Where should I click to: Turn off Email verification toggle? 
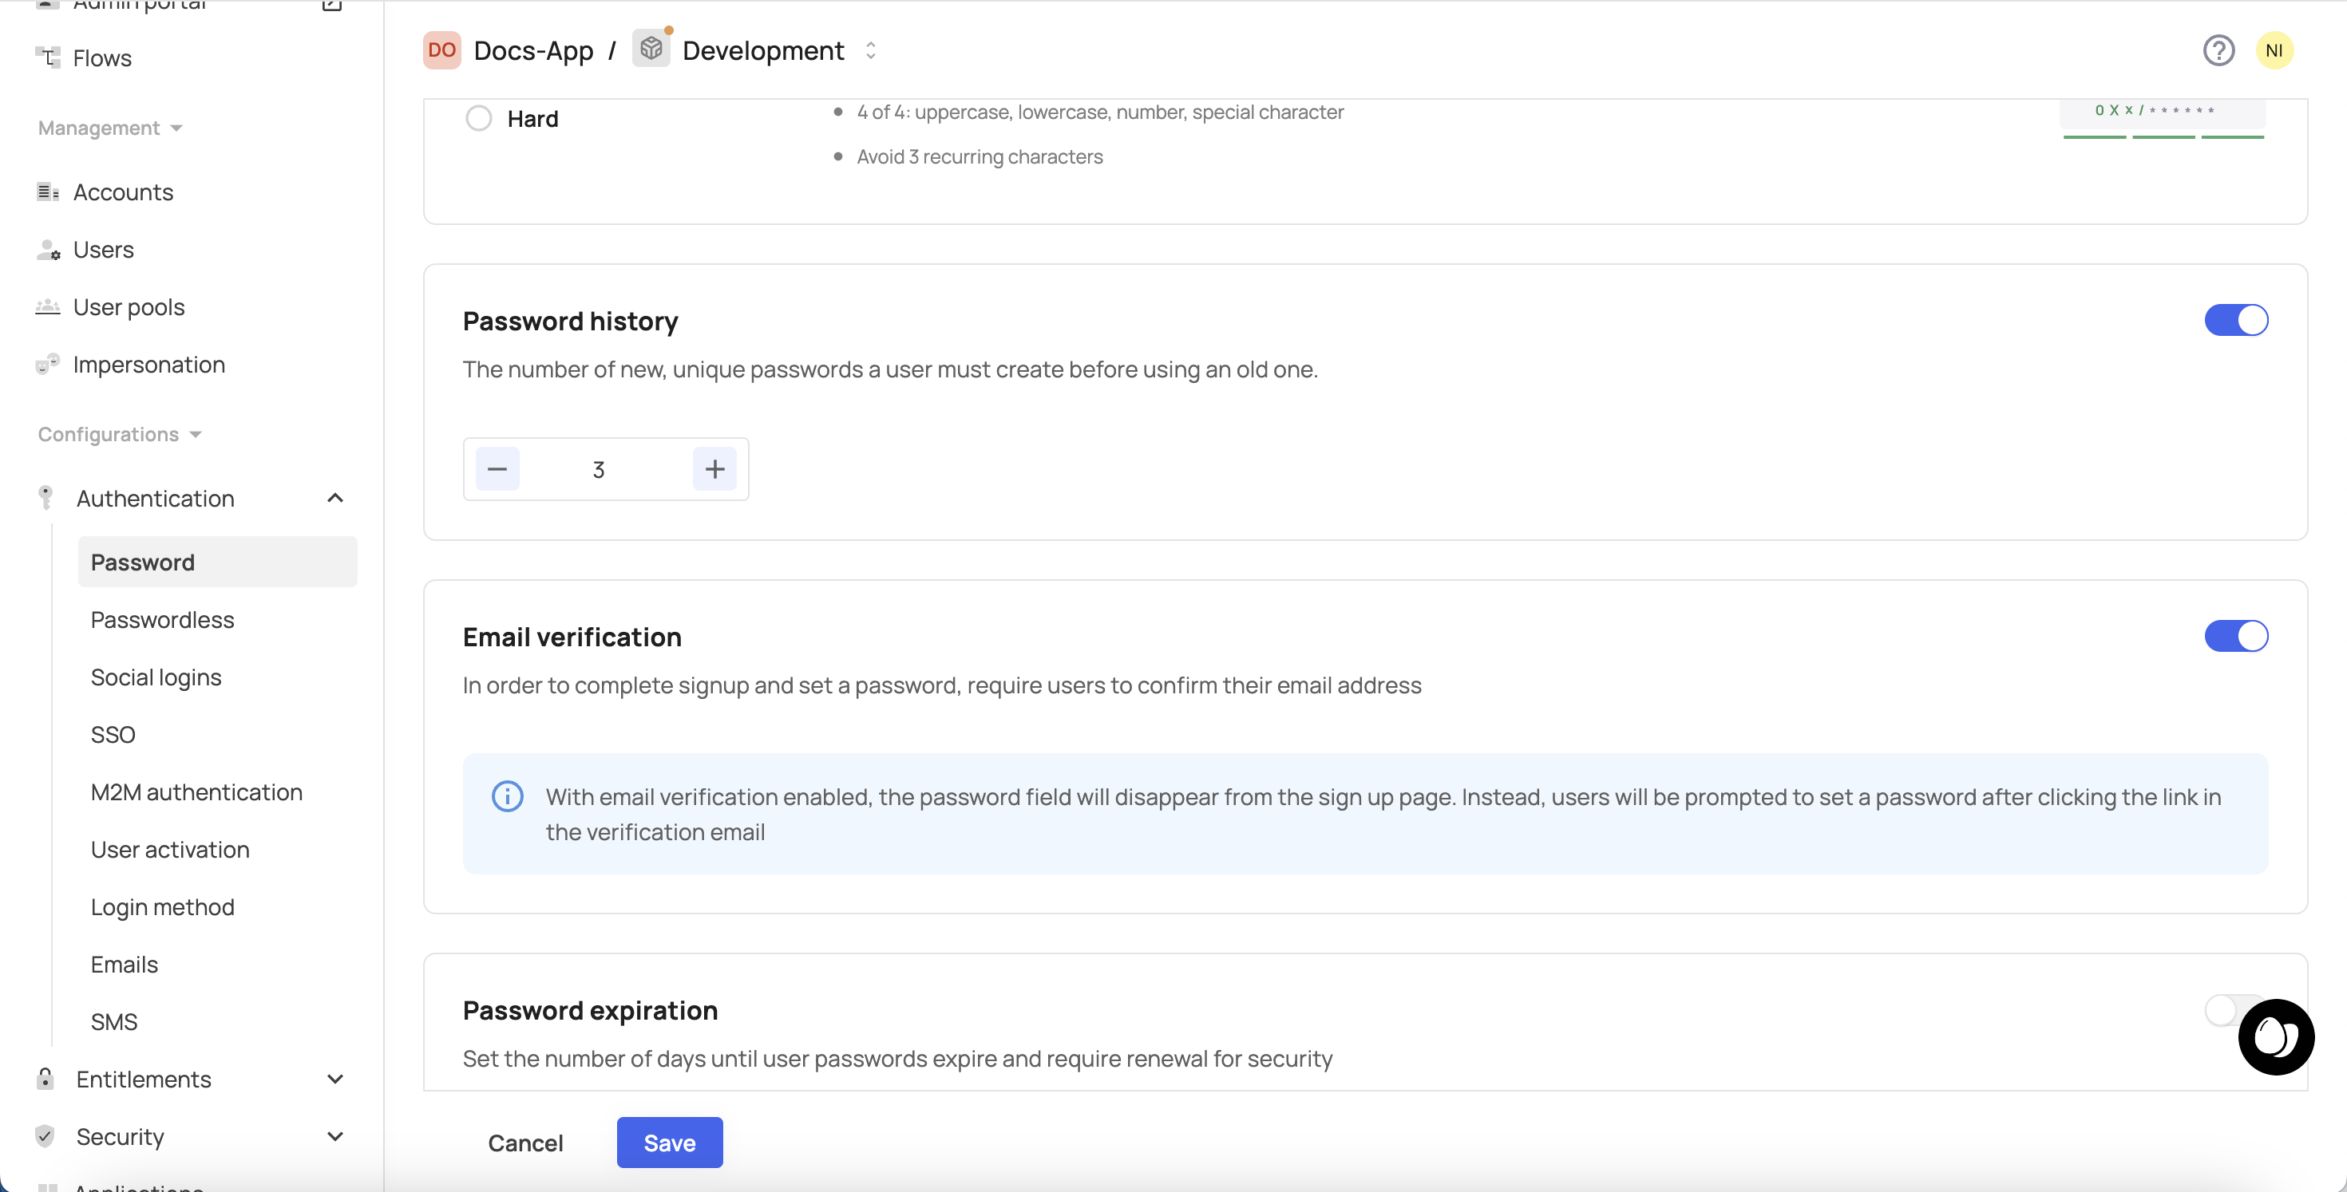click(x=2235, y=637)
